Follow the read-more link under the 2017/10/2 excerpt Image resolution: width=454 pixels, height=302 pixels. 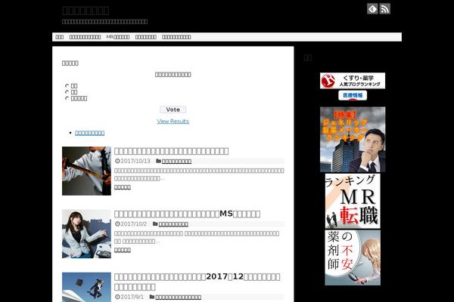pos(123,250)
